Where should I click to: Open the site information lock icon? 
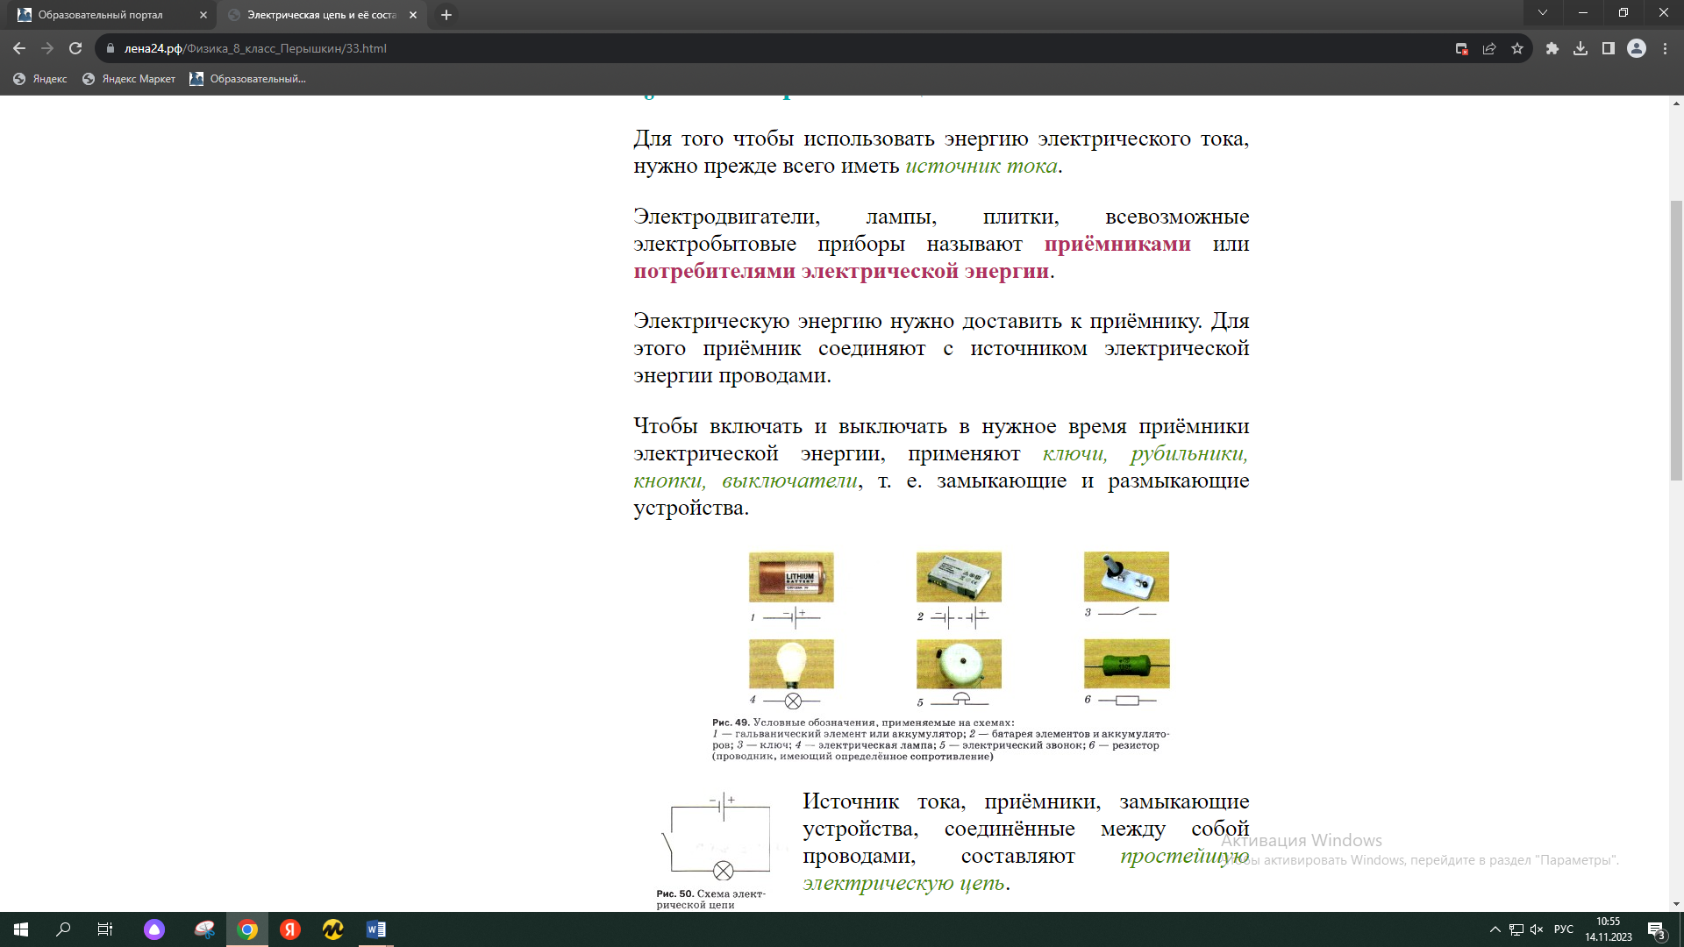point(110,48)
